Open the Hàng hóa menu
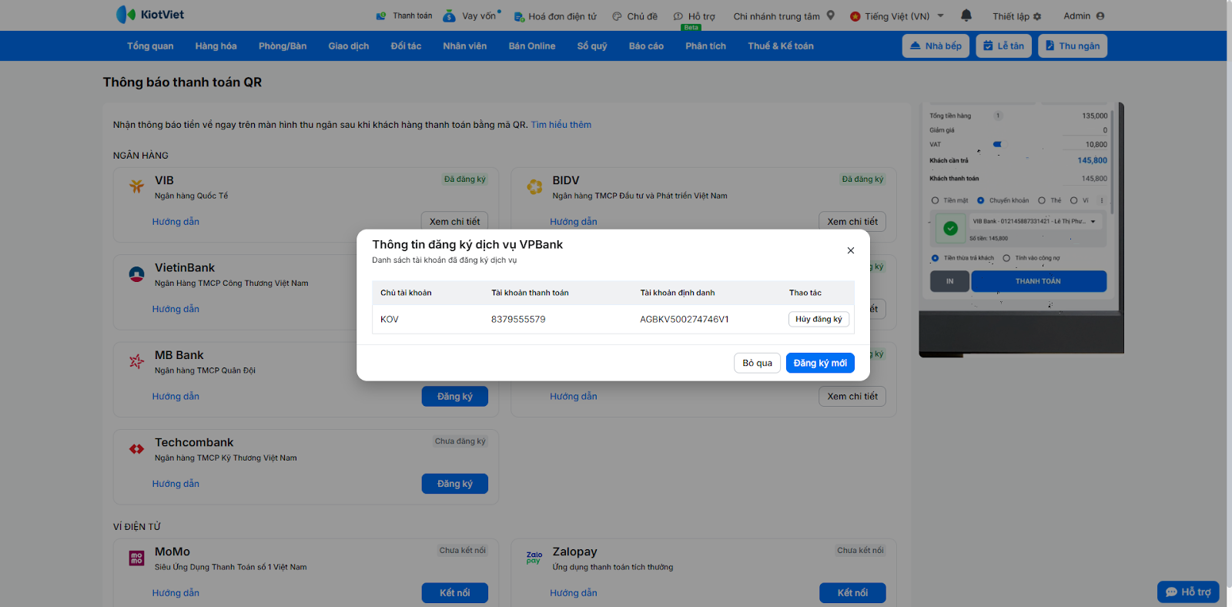Image resolution: width=1232 pixels, height=607 pixels. coord(216,46)
